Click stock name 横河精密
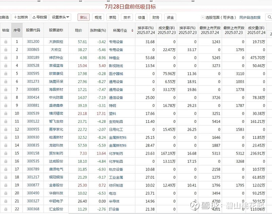Viewport: 272px width, 214px height. pos(56,114)
